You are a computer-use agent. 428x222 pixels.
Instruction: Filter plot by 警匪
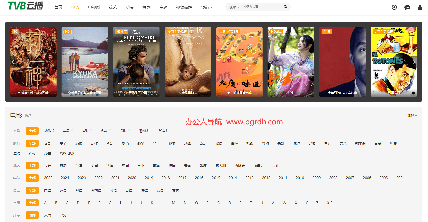(x=157, y=143)
